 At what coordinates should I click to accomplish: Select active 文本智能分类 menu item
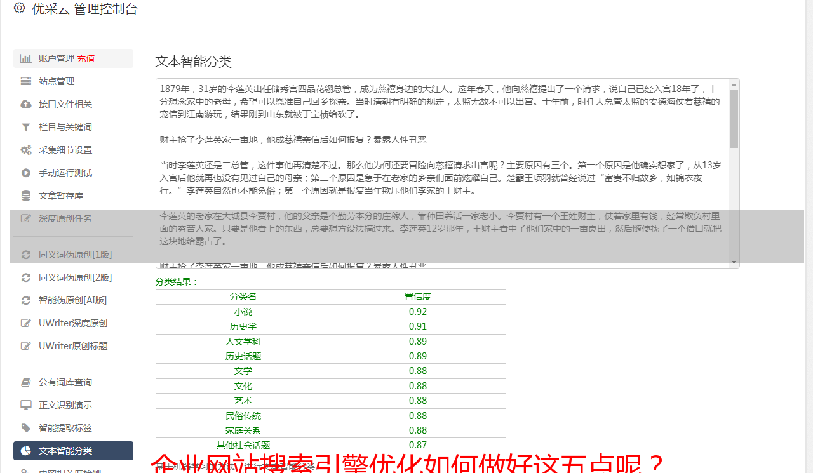(73, 451)
